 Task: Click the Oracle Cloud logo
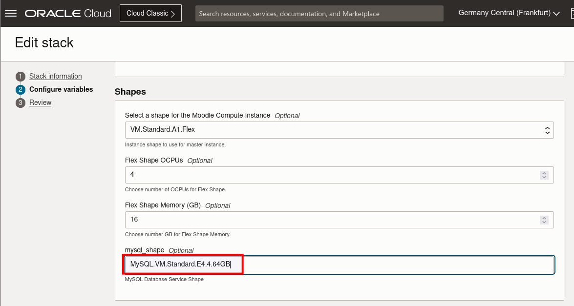pyautogui.click(x=67, y=13)
